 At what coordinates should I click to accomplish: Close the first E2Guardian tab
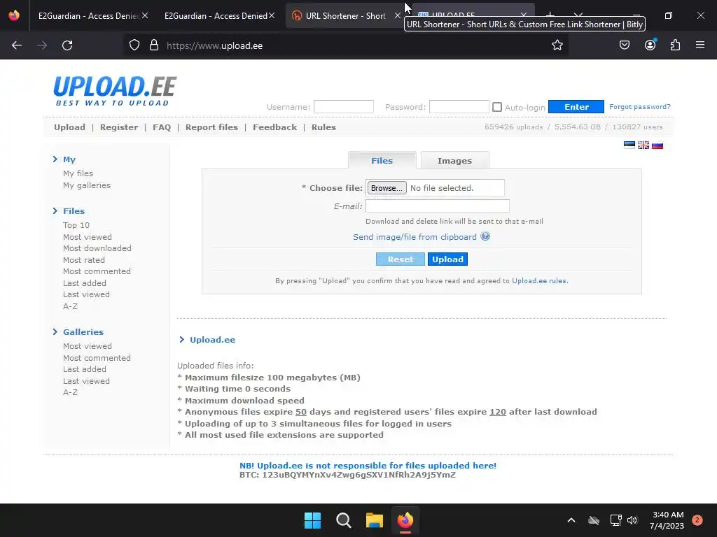[145, 15]
